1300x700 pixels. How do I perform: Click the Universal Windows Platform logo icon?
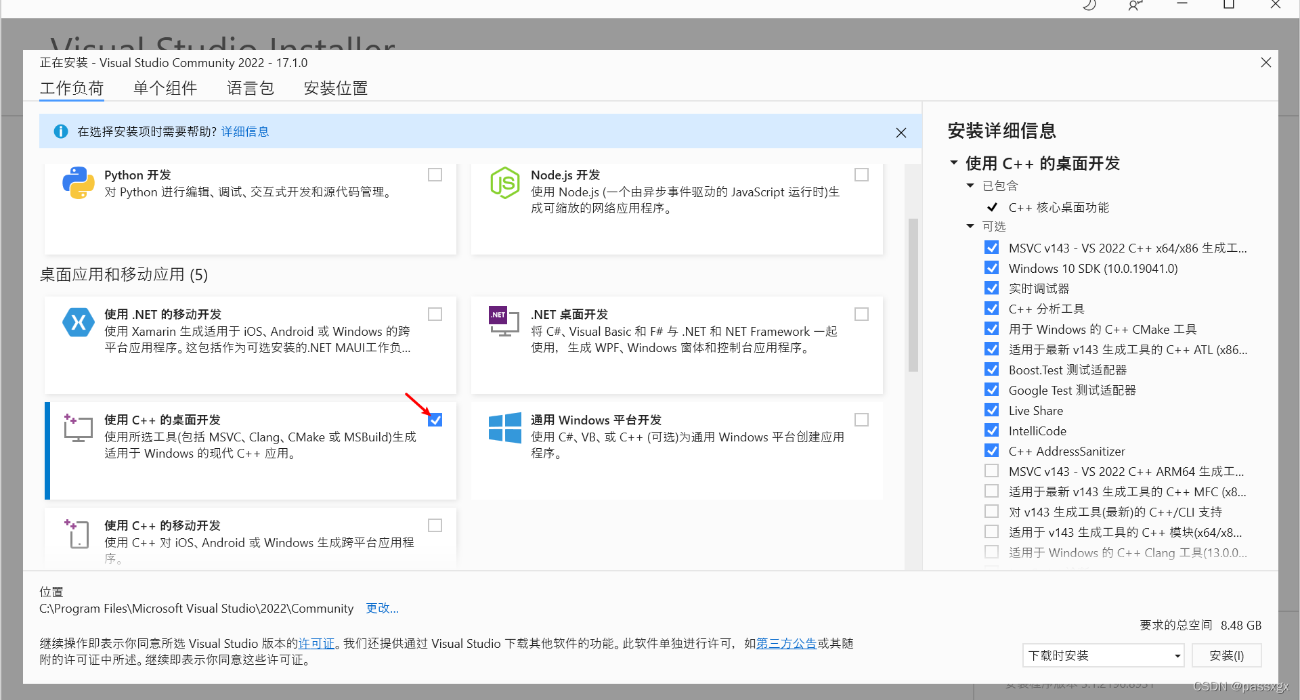pyautogui.click(x=505, y=428)
